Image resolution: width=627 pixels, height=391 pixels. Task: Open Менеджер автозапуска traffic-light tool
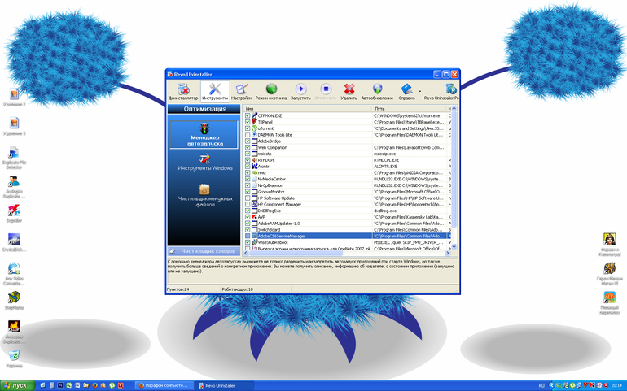pos(204,135)
